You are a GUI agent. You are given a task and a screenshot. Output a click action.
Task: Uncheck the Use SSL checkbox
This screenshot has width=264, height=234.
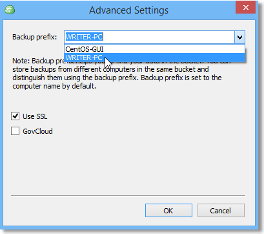point(15,116)
